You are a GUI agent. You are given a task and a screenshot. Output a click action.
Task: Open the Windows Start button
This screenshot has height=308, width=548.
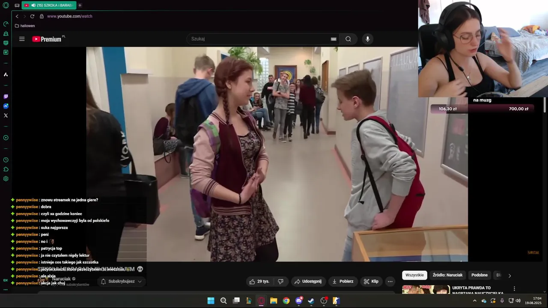pos(211,301)
